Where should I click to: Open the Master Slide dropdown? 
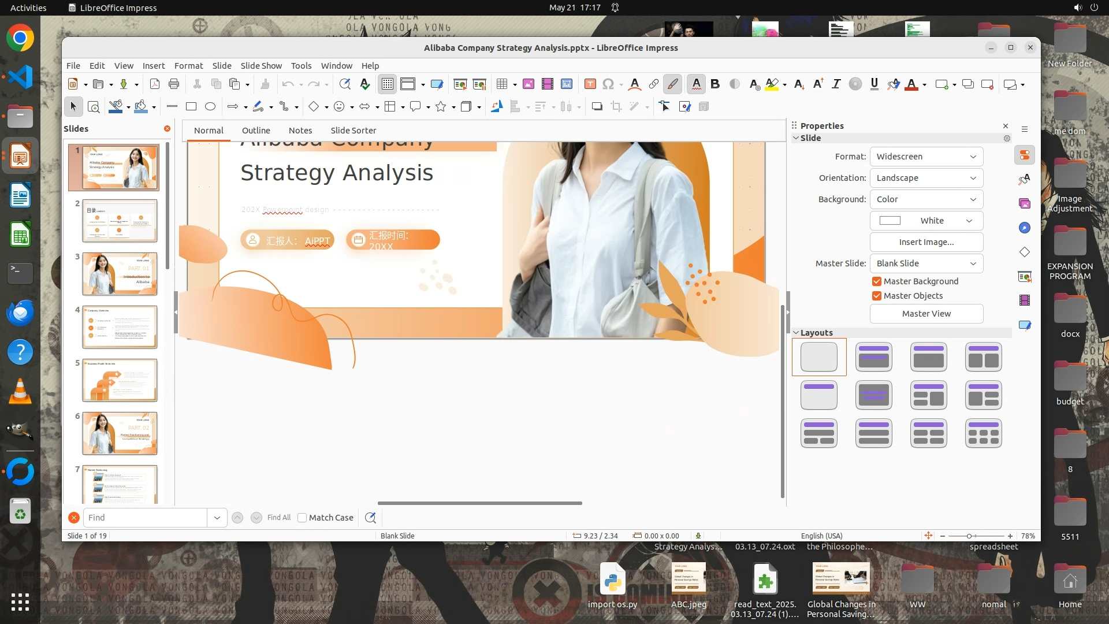tap(926, 263)
